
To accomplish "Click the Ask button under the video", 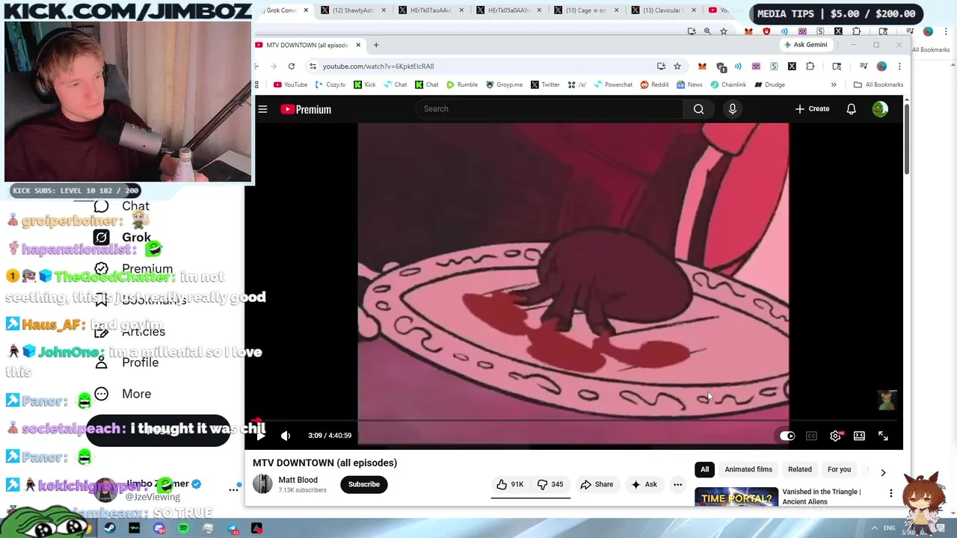I will coord(644,484).
